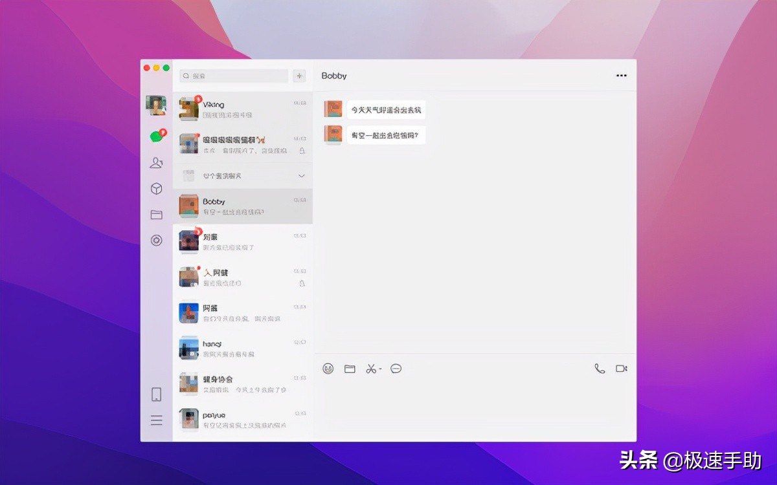Toggle mute on the 入网 chat
777x485 pixels.
coord(301,283)
